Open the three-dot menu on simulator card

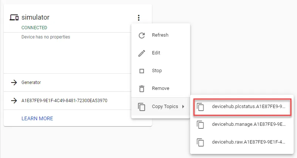pos(139,18)
